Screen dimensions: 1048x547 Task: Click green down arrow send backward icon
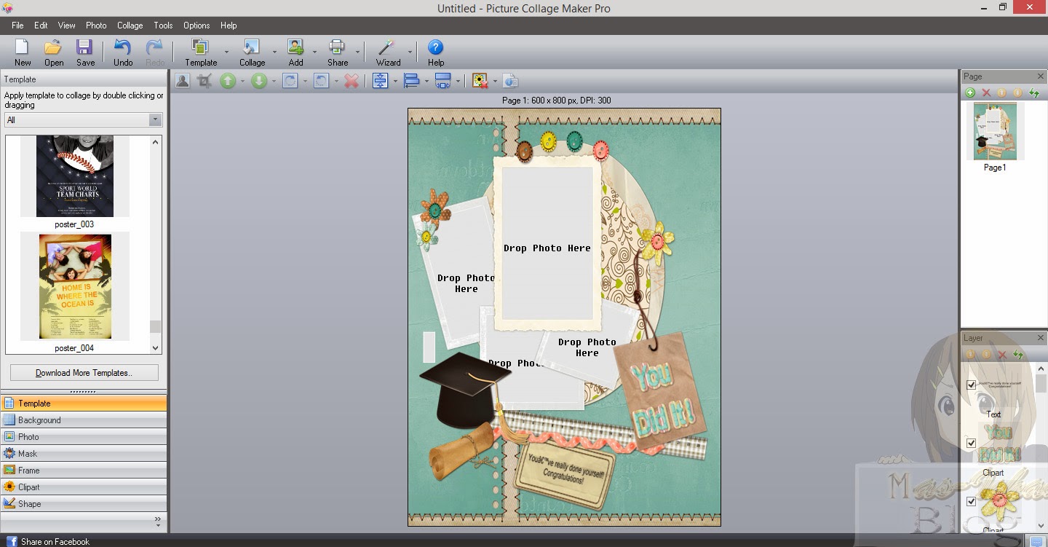coord(259,81)
